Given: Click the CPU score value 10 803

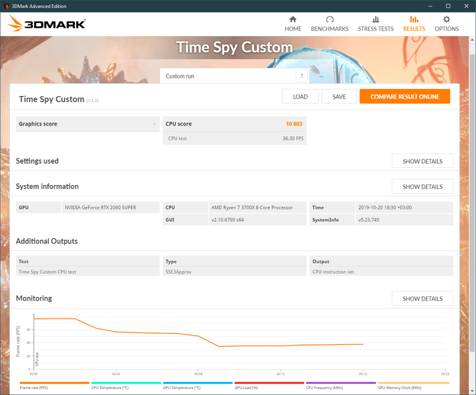Looking at the screenshot, I should (x=294, y=124).
